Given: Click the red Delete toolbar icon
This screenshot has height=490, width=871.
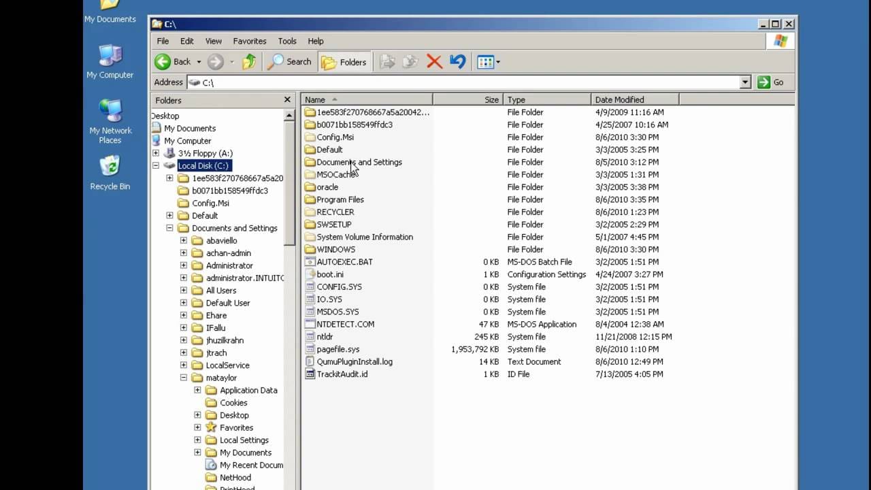Looking at the screenshot, I should click(x=434, y=62).
